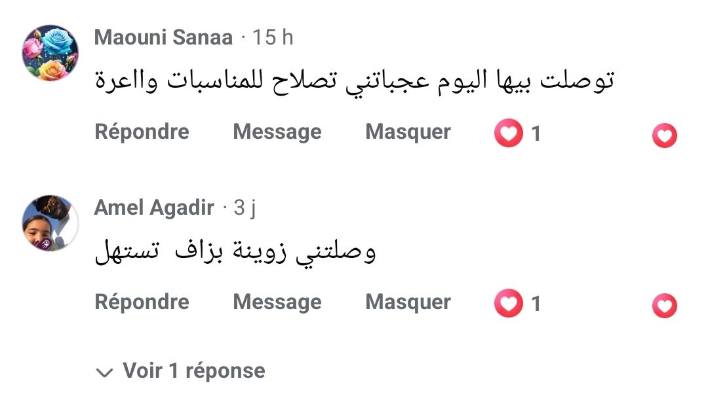Open Maouni Sanaa's rose profile picture
The height and width of the screenshot is (402, 708).
pos(50,53)
